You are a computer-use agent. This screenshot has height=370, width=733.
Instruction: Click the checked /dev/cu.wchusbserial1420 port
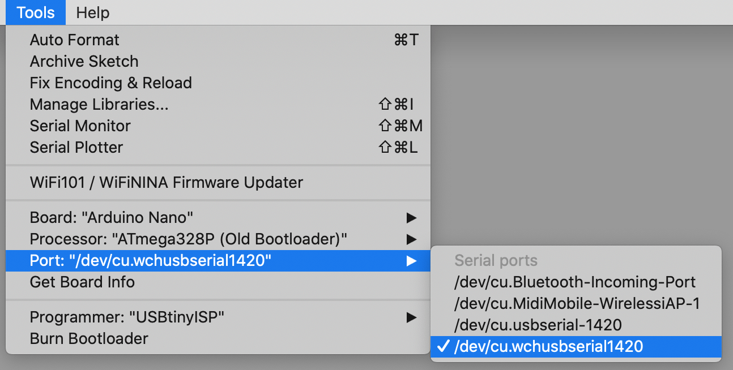coord(576,347)
